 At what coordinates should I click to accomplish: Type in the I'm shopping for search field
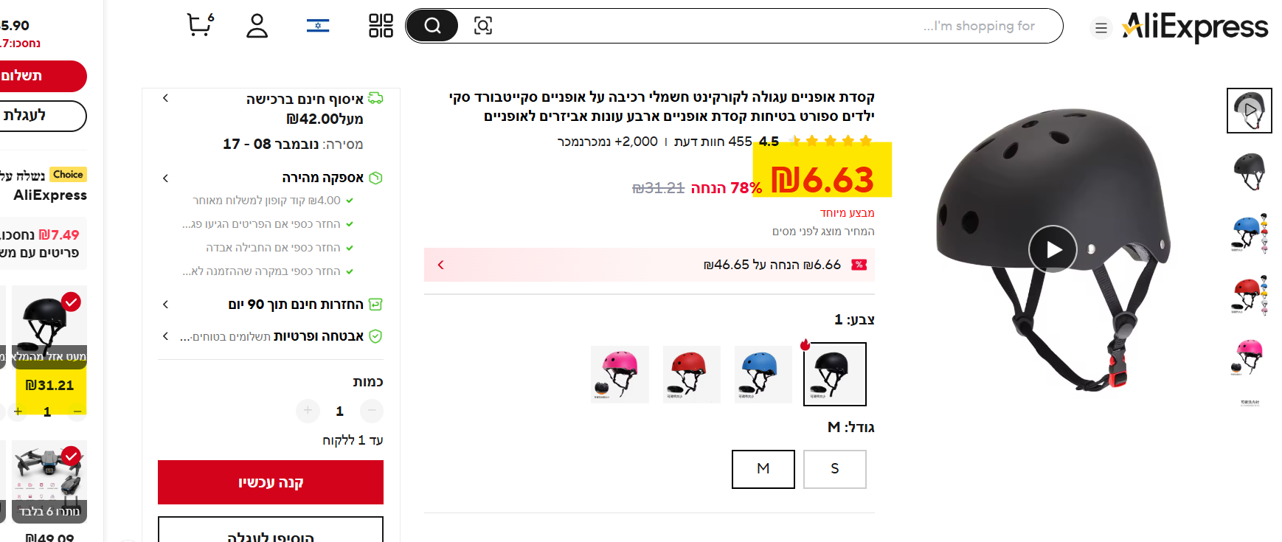[x=738, y=26]
